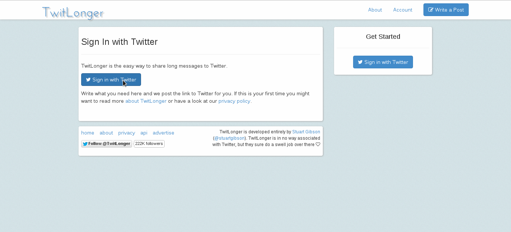Open the Account navigation item
This screenshot has width=511, height=232.
pyautogui.click(x=403, y=10)
